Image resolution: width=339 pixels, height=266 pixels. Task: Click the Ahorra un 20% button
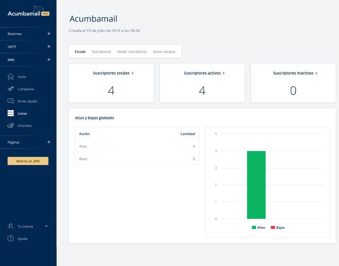[28, 161]
